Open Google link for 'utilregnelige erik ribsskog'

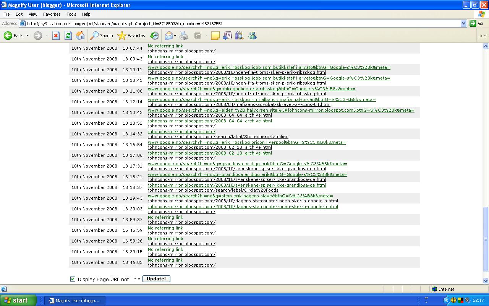click(251, 89)
